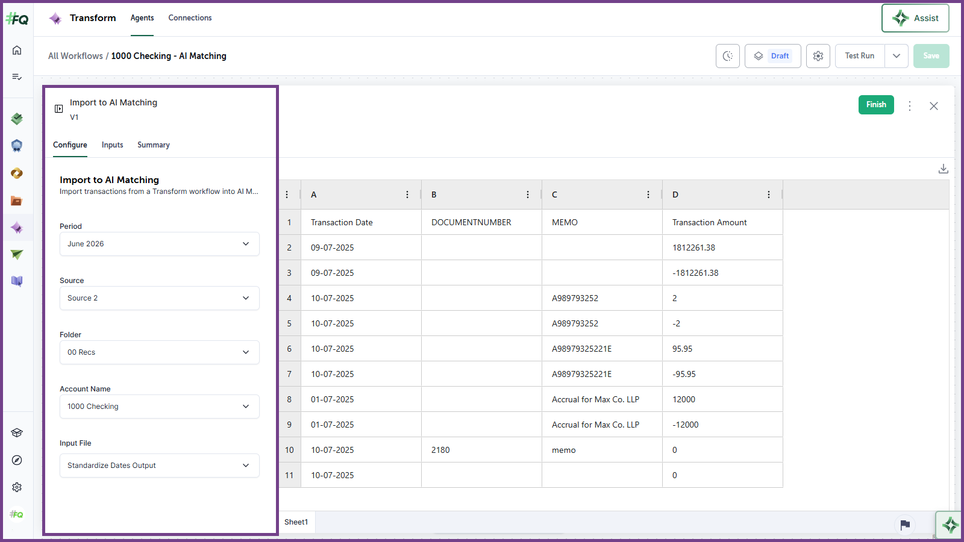The width and height of the screenshot is (964, 542).
Task: Expand the Folder dropdown 00 Recs
Action: point(160,352)
